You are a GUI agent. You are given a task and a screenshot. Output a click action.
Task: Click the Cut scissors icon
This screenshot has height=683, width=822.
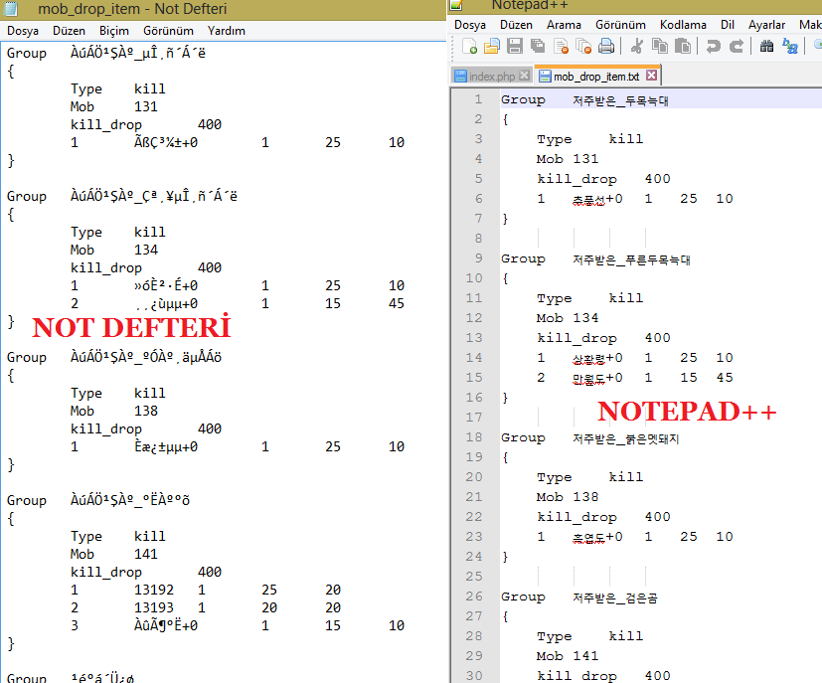point(637,46)
